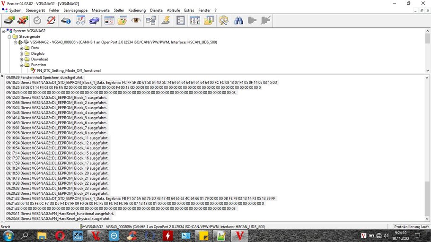Click the eye toolbar icon
This screenshot has width=431, height=242.
coord(136,20)
